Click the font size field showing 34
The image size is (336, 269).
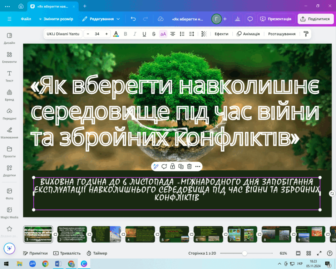click(97, 34)
